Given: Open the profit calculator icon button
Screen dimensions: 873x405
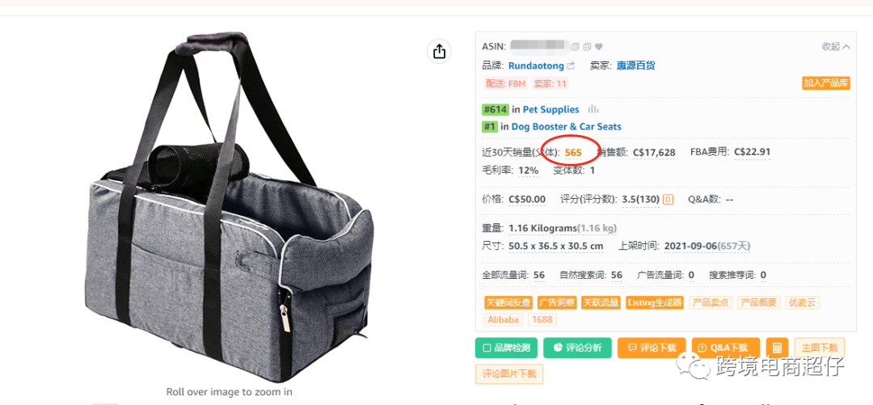Looking at the screenshot, I should (778, 348).
